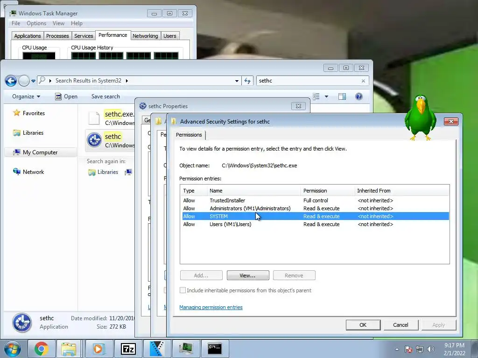Switch to Task Manager taskbar icon
Viewport: 478px width, 358px height.
pyautogui.click(x=186, y=349)
